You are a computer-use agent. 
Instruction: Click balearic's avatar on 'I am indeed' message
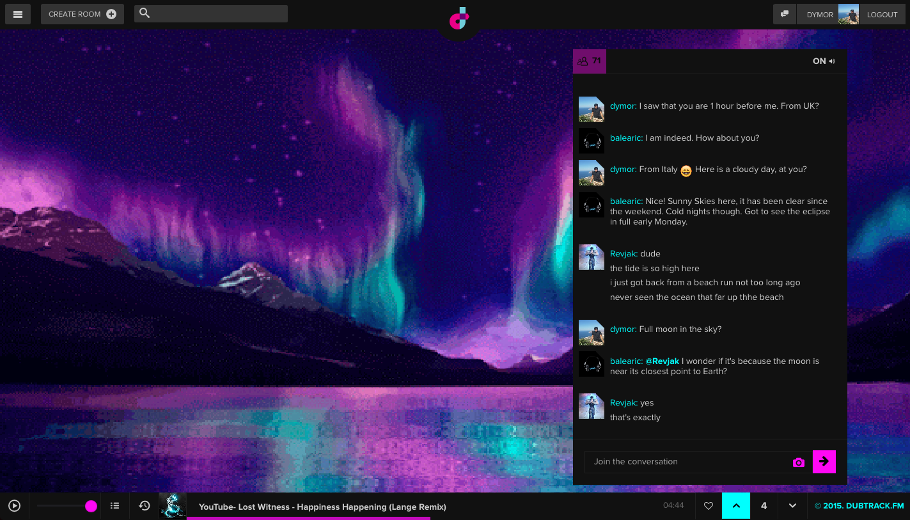tap(592, 141)
